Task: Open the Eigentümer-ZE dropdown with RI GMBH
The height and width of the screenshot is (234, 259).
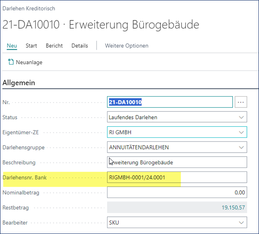Action: 241,132
